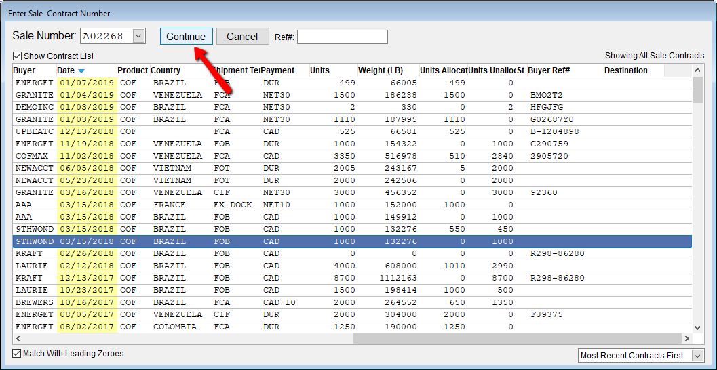Click the Date column sort arrow
Screen dimensions: 717x370
point(81,70)
